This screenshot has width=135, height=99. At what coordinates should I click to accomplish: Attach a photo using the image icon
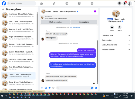pyautogui.click(x=46, y=88)
